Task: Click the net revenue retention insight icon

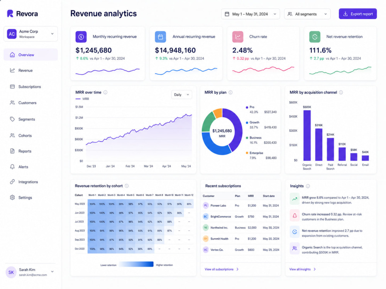Action: pyautogui.click(x=295, y=232)
